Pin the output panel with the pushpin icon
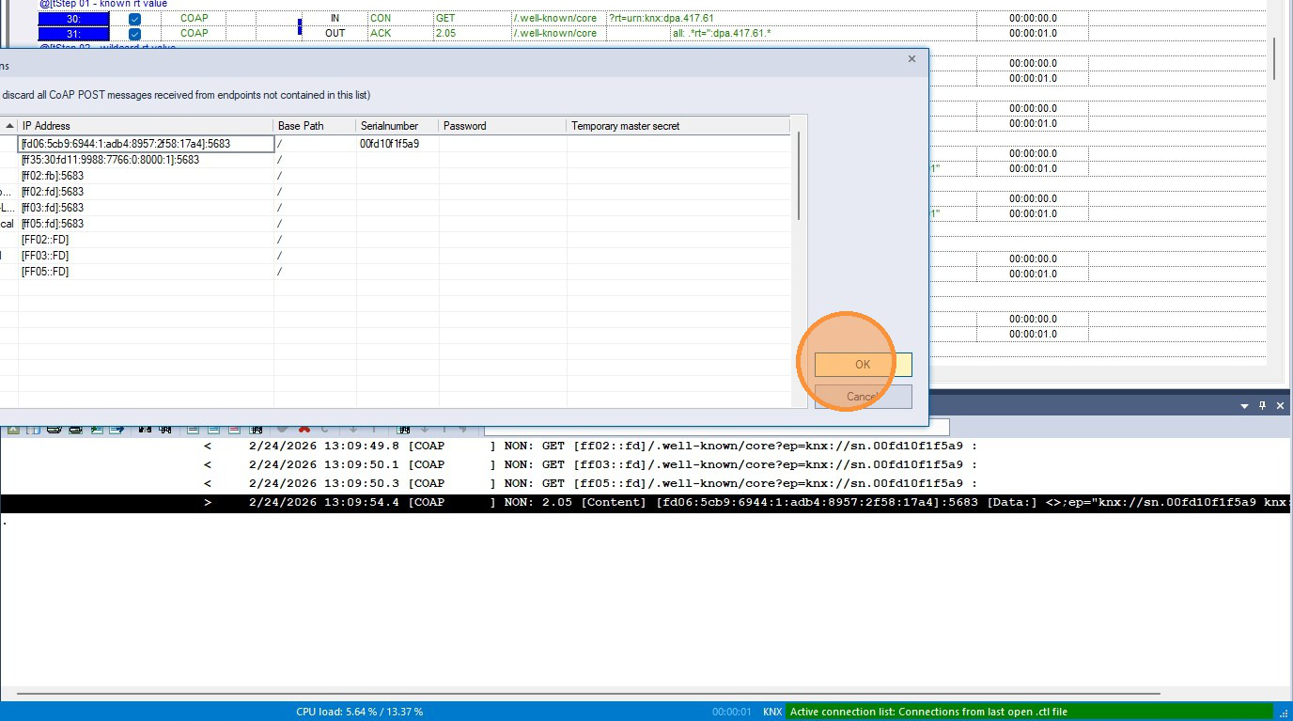Screen dimensions: 1293x721 tap(1262, 406)
